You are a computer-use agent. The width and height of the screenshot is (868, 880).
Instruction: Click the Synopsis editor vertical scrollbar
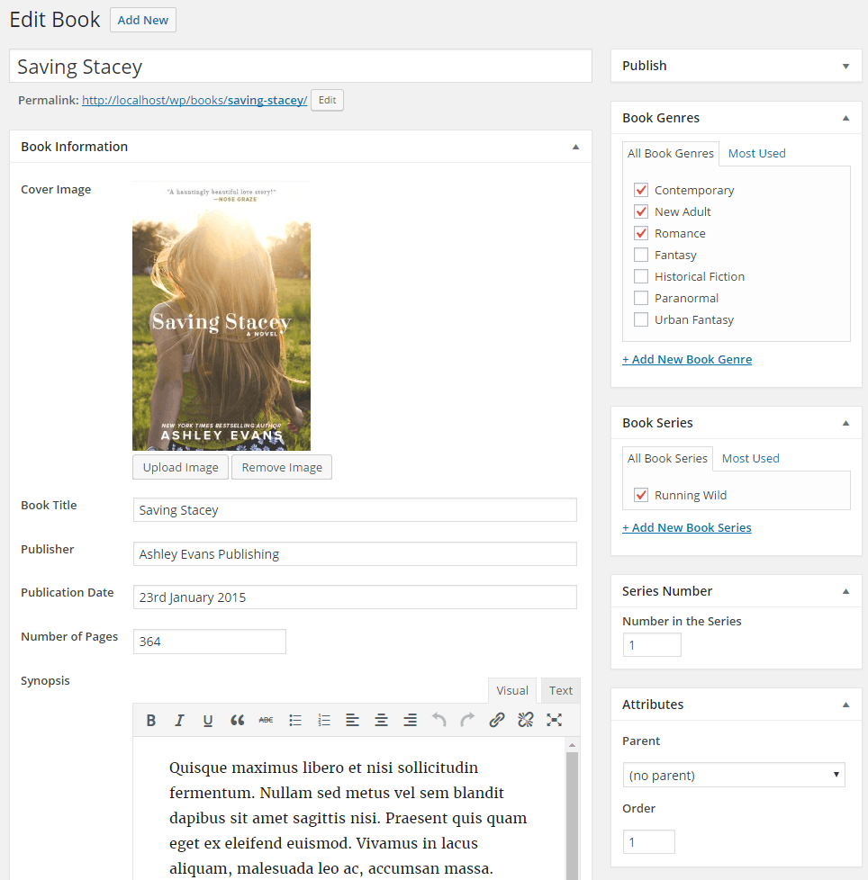pyautogui.click(x=571, y=810)
